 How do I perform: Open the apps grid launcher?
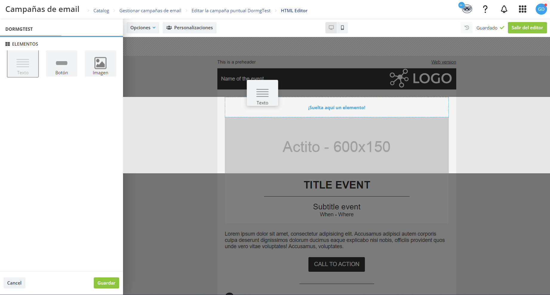pyautogui.click(x=523, y=9)
